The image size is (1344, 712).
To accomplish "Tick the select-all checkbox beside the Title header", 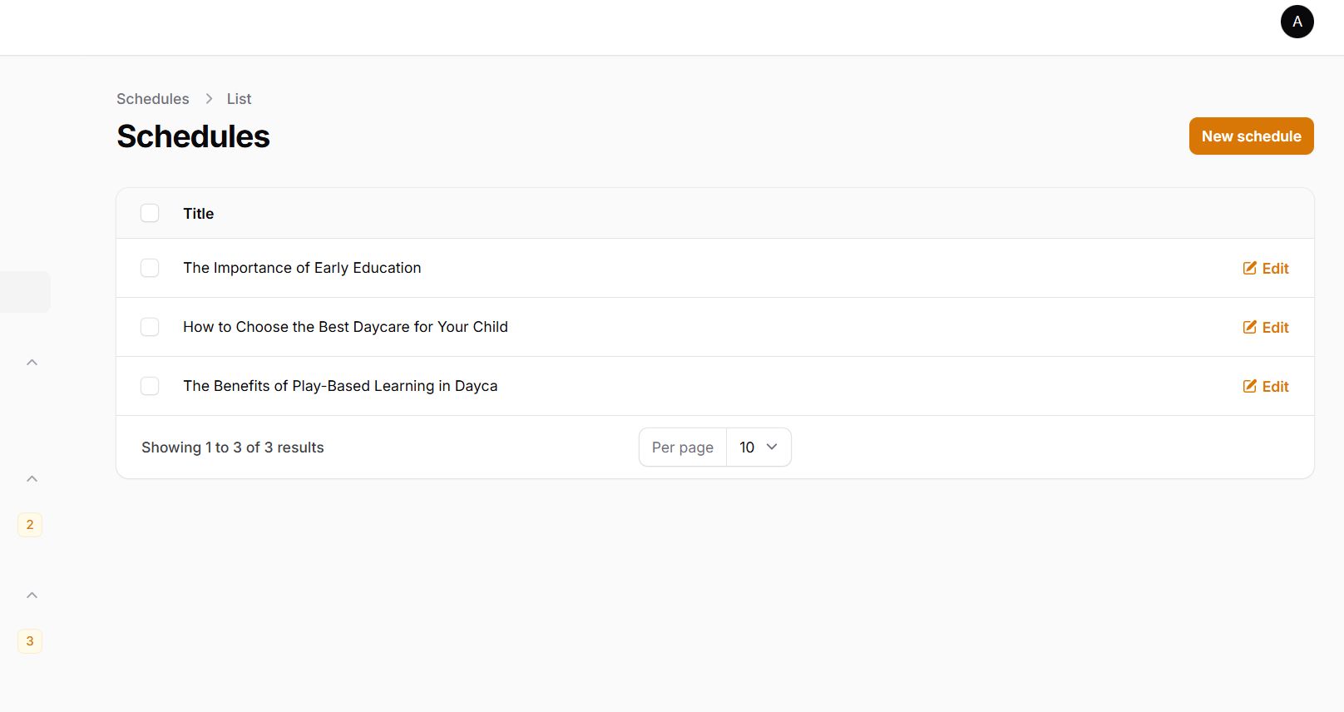I will 150,214.
